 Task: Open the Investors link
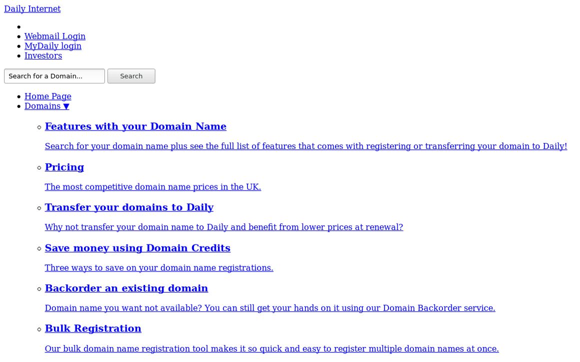pos(43,55)
